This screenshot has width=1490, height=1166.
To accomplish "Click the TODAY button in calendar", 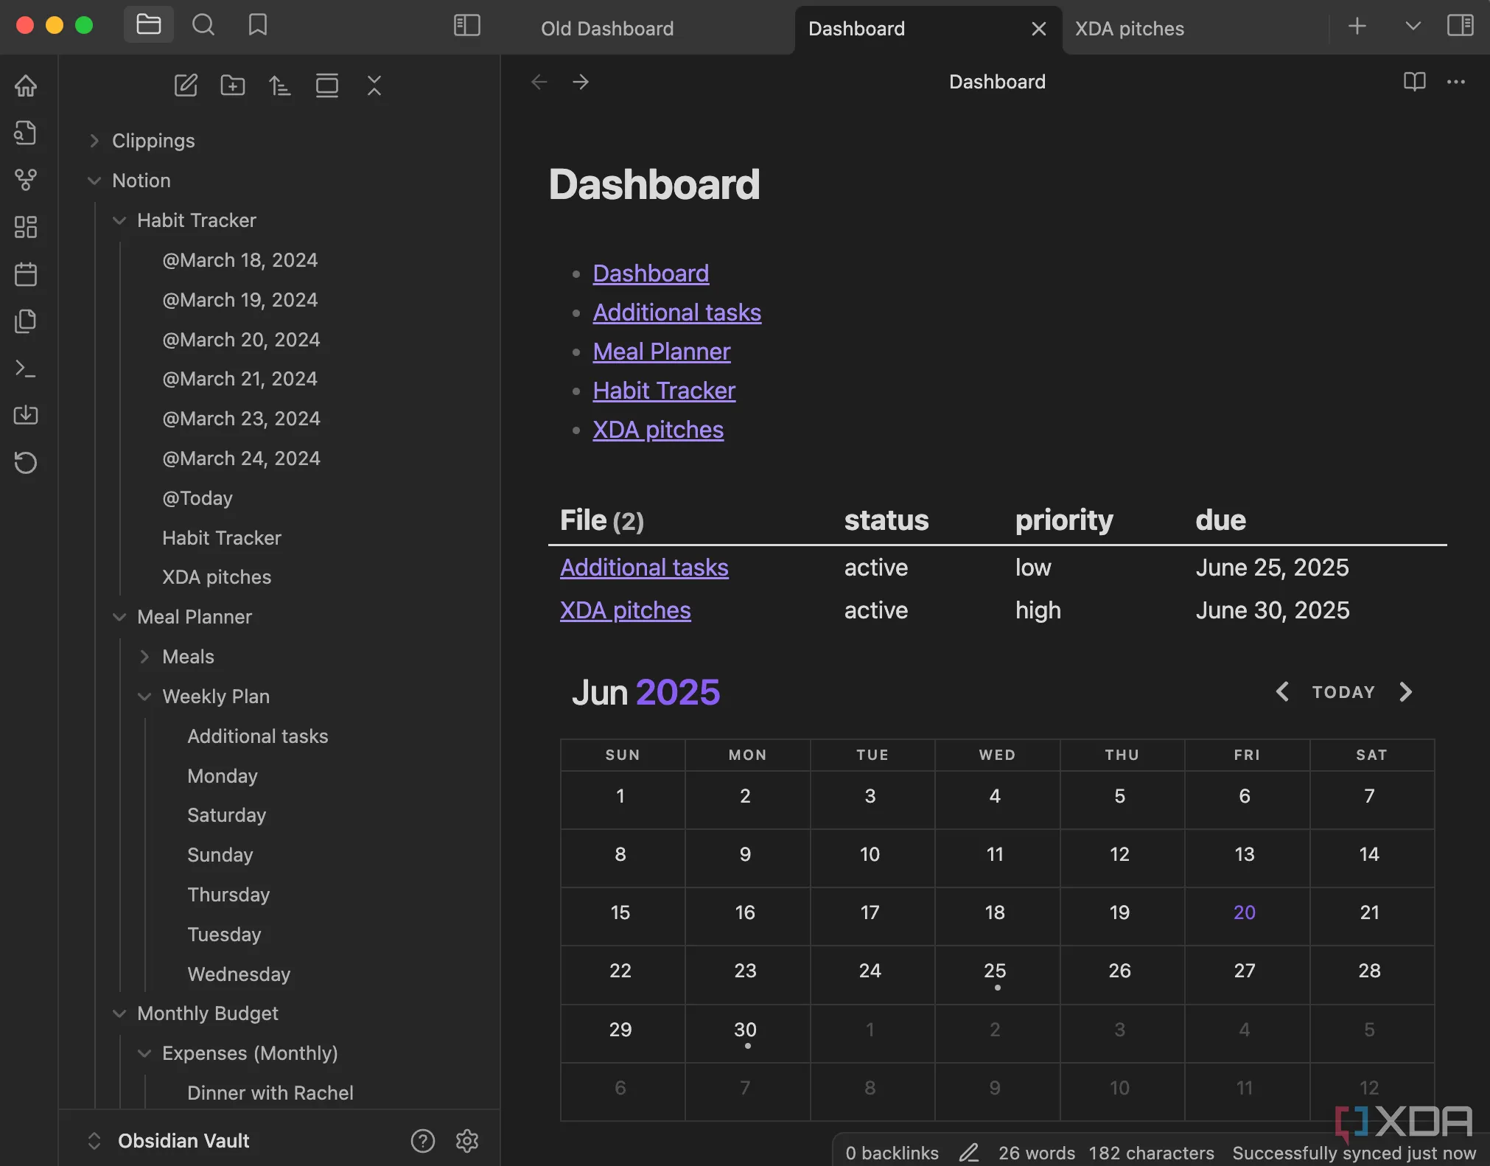I will pyautogui.click(x=1343, y=692).
